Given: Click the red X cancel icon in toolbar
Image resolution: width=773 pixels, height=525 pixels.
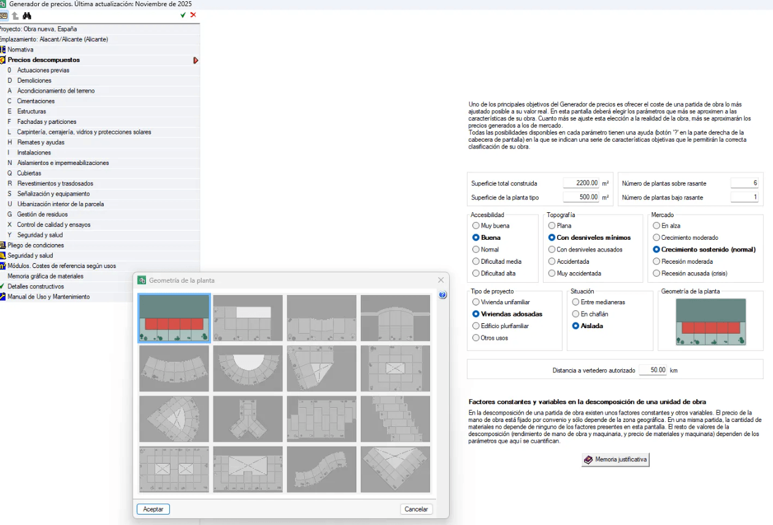Looking at the screenshot, I should pyautogui.click(x=193, y=15).
